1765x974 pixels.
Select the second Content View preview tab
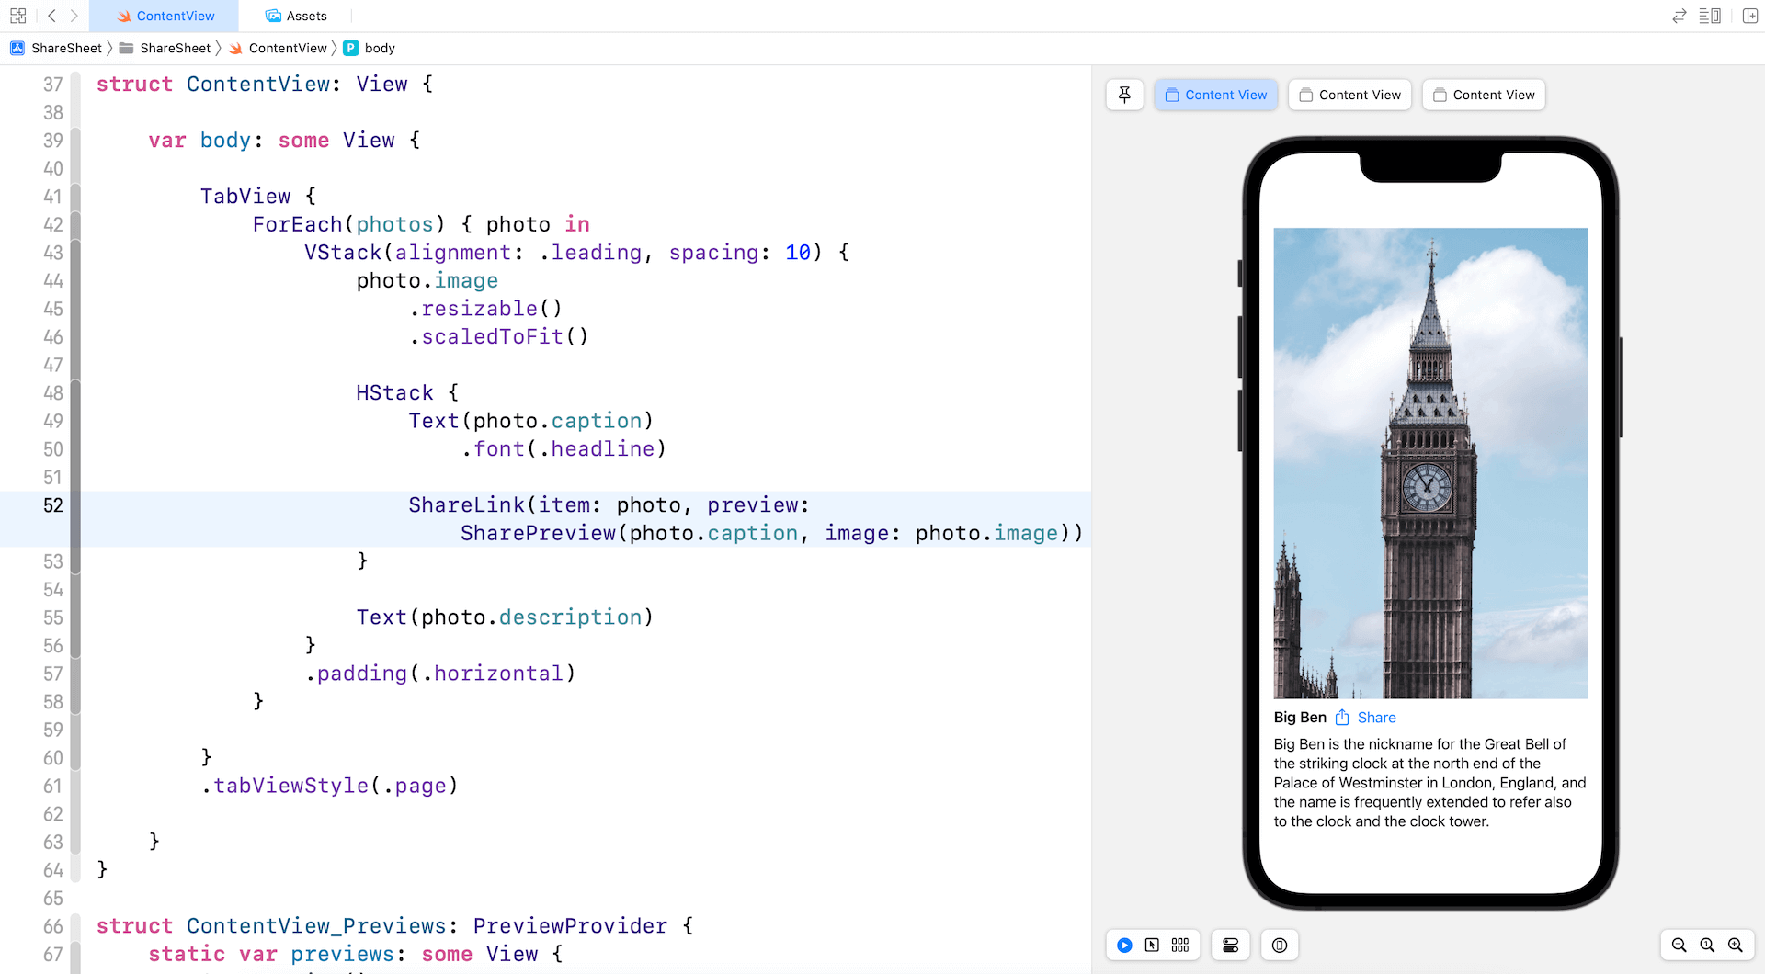click(1349, 95)
